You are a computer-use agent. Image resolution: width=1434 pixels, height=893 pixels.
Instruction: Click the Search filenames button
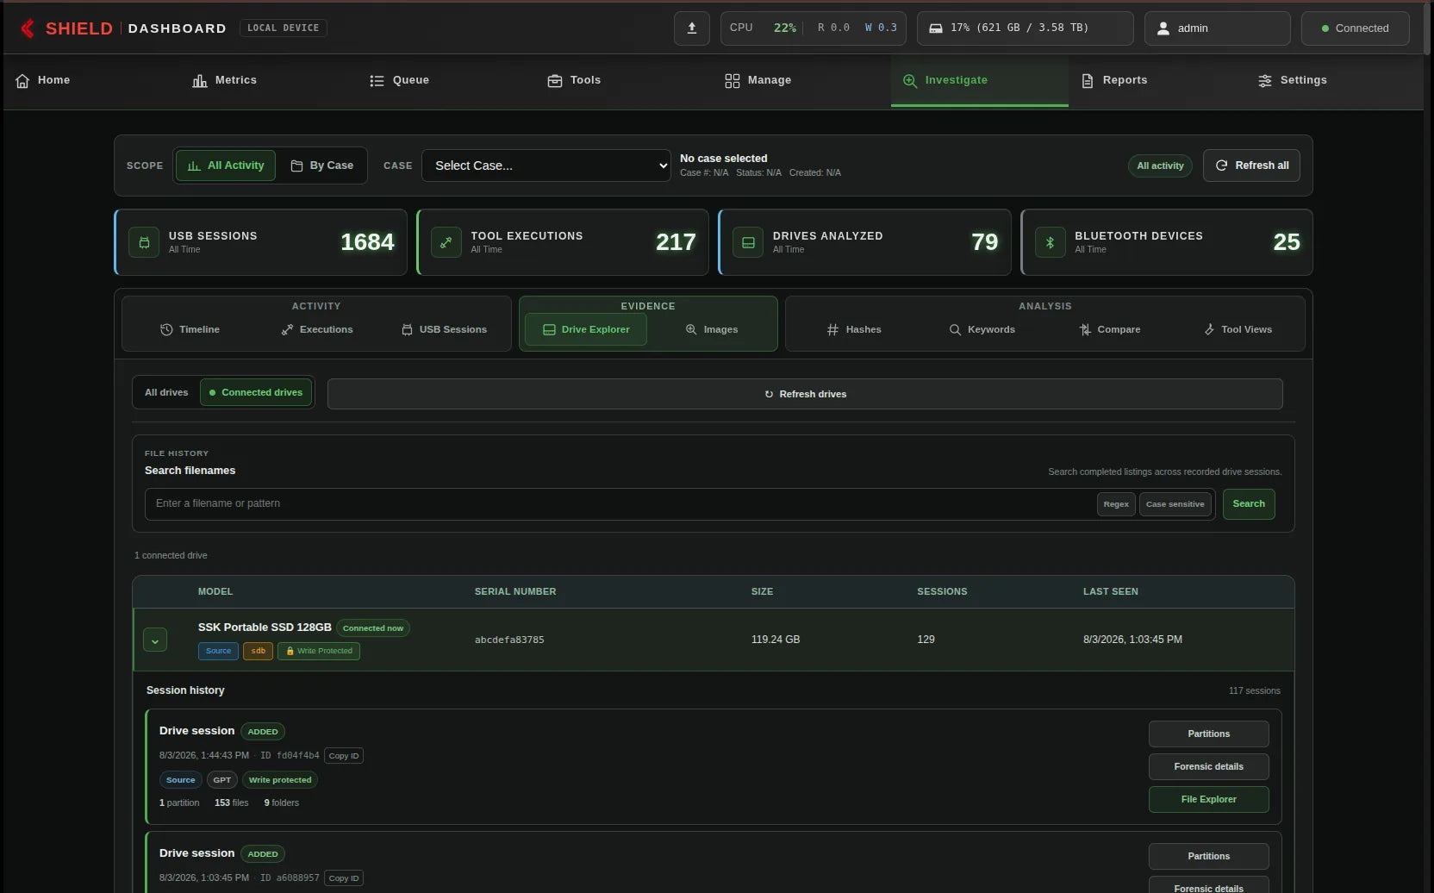(x=1249, y=504)
